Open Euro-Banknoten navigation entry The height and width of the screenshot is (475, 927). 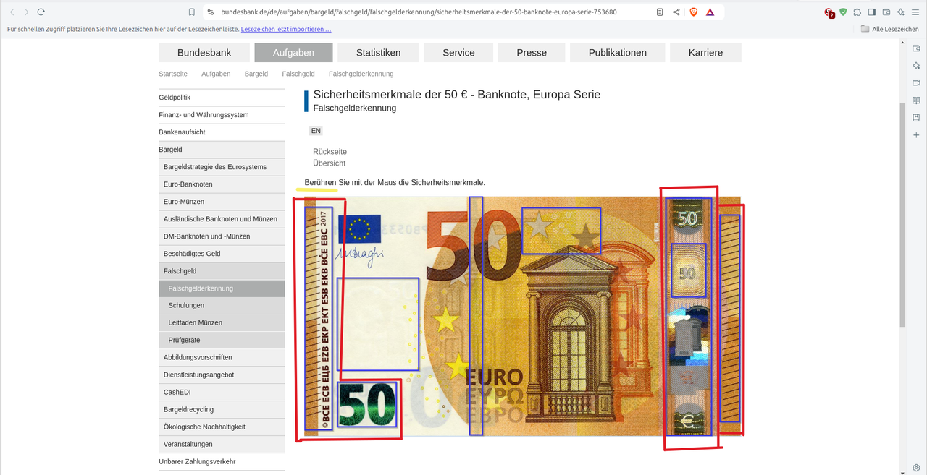pos(222,184)
